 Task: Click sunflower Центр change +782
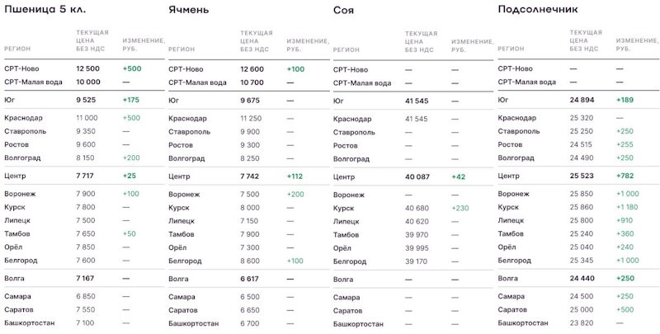[x=625, y=176]
